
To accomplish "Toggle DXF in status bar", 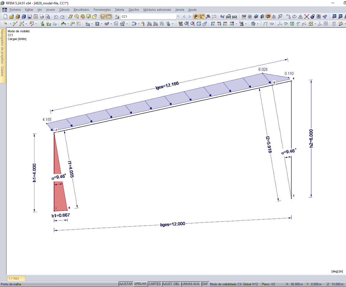I will coord(205,284).
